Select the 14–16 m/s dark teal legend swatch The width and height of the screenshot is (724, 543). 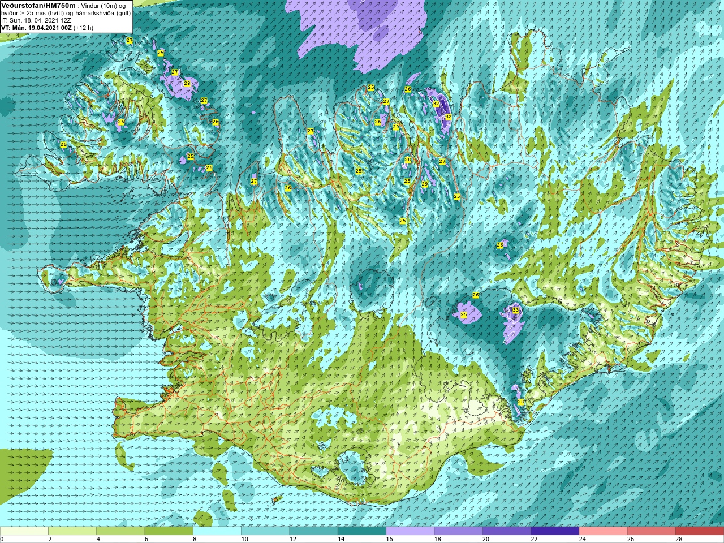362,531
